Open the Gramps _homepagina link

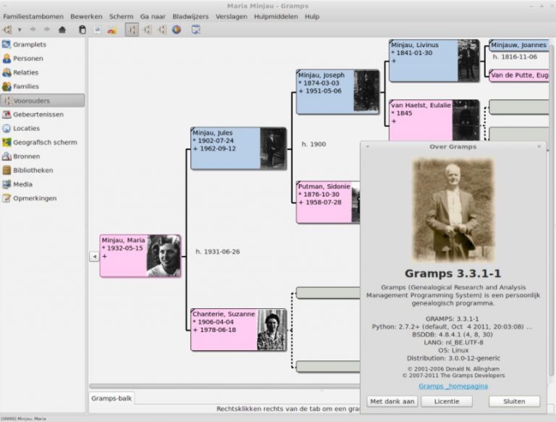pyautogui.click(x=453, y=386)
